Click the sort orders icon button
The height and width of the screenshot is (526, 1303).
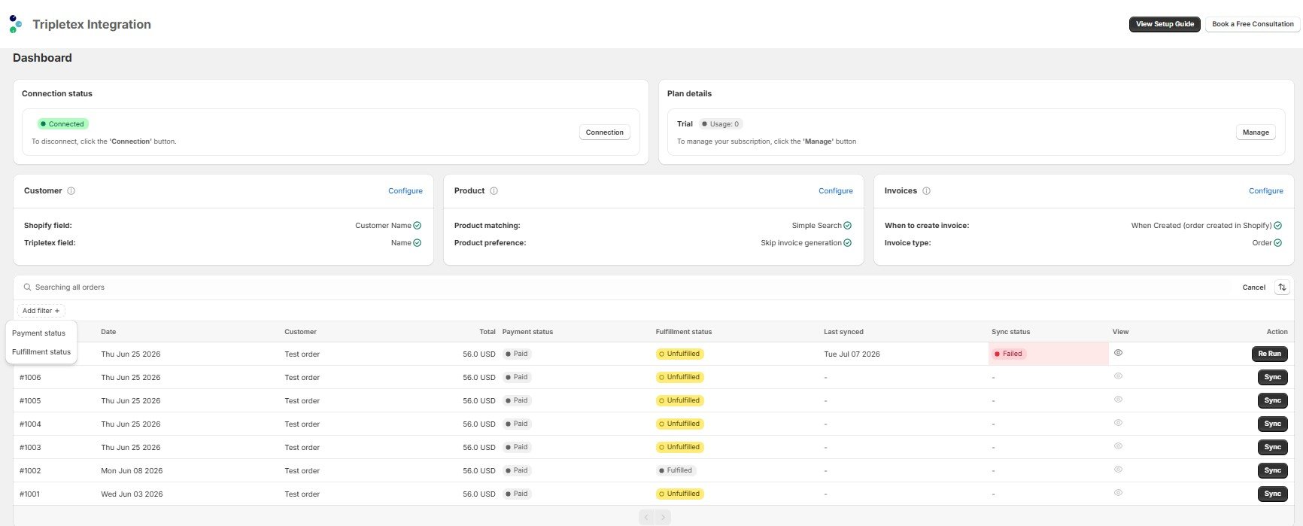[x=1283, y=287]
